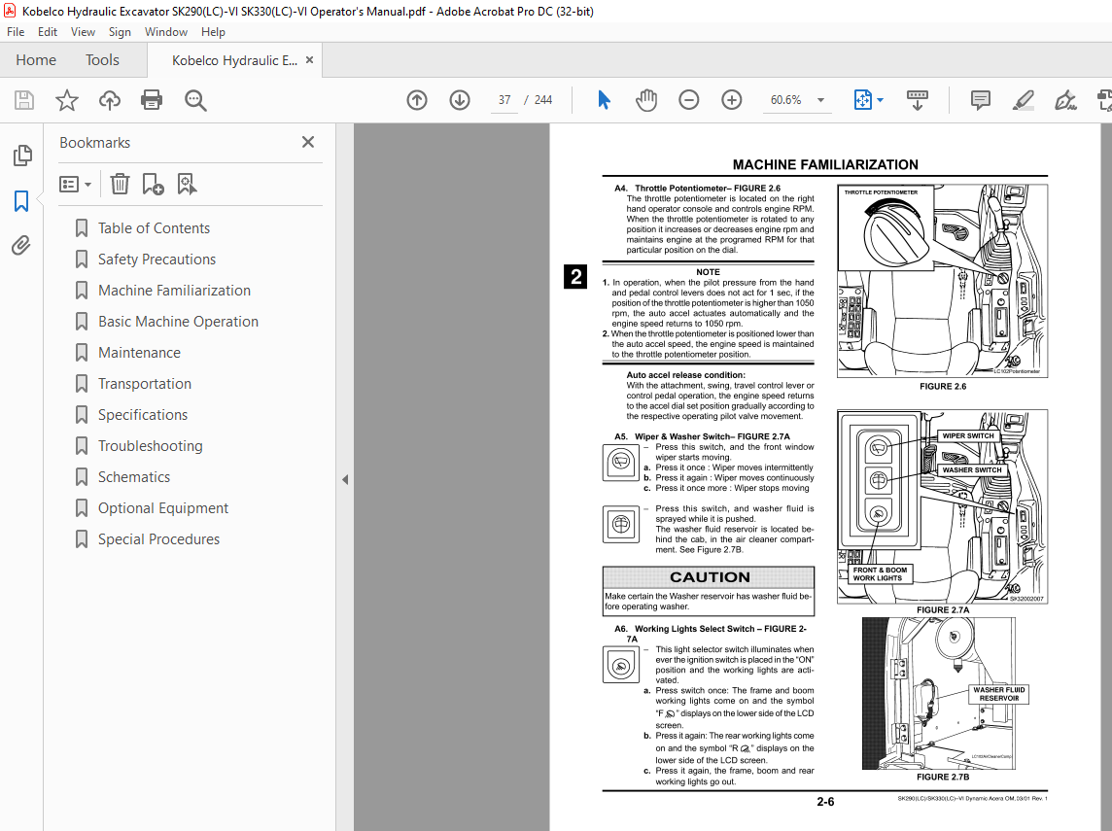Jump to Safety Precautions bookmark
1112x831 pixels.
pos(156,260)
